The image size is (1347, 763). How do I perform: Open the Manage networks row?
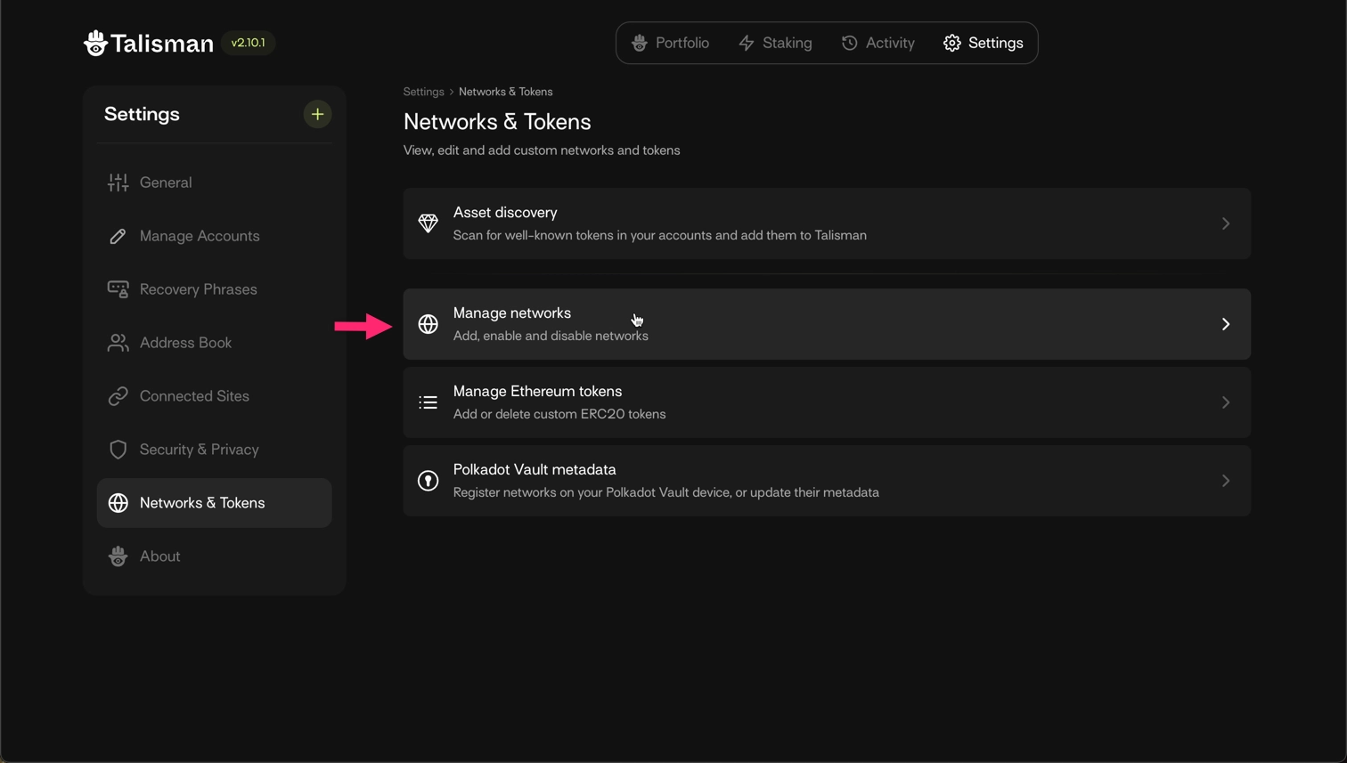point(827,324)
